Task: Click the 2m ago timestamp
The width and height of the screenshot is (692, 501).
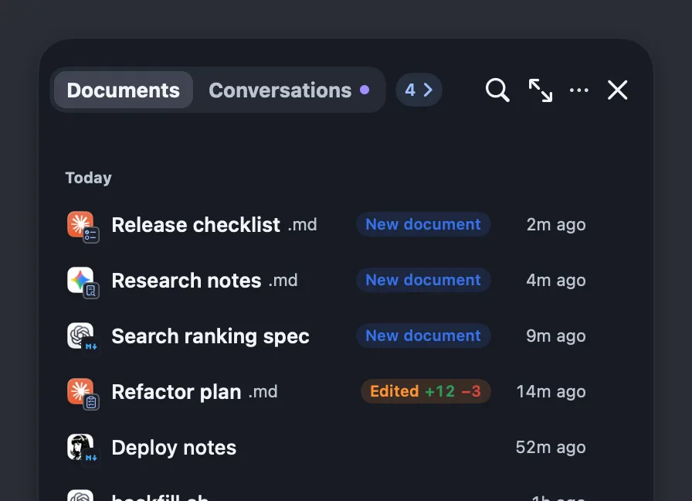Action: click(x=556, y=225)
